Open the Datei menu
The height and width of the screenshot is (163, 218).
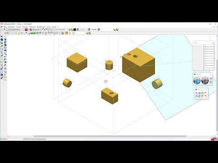[5, 27]
